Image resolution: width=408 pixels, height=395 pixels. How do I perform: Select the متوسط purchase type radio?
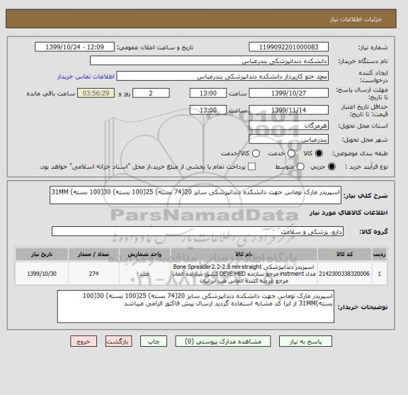click(300, 167)
